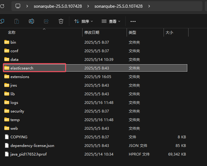Viewport: 207px width, 166px height.
Task: Click the COPYING file name
Action: 19,137
